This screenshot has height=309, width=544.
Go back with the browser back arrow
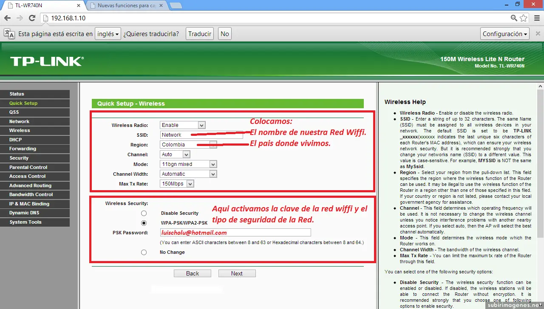point(7,18)
